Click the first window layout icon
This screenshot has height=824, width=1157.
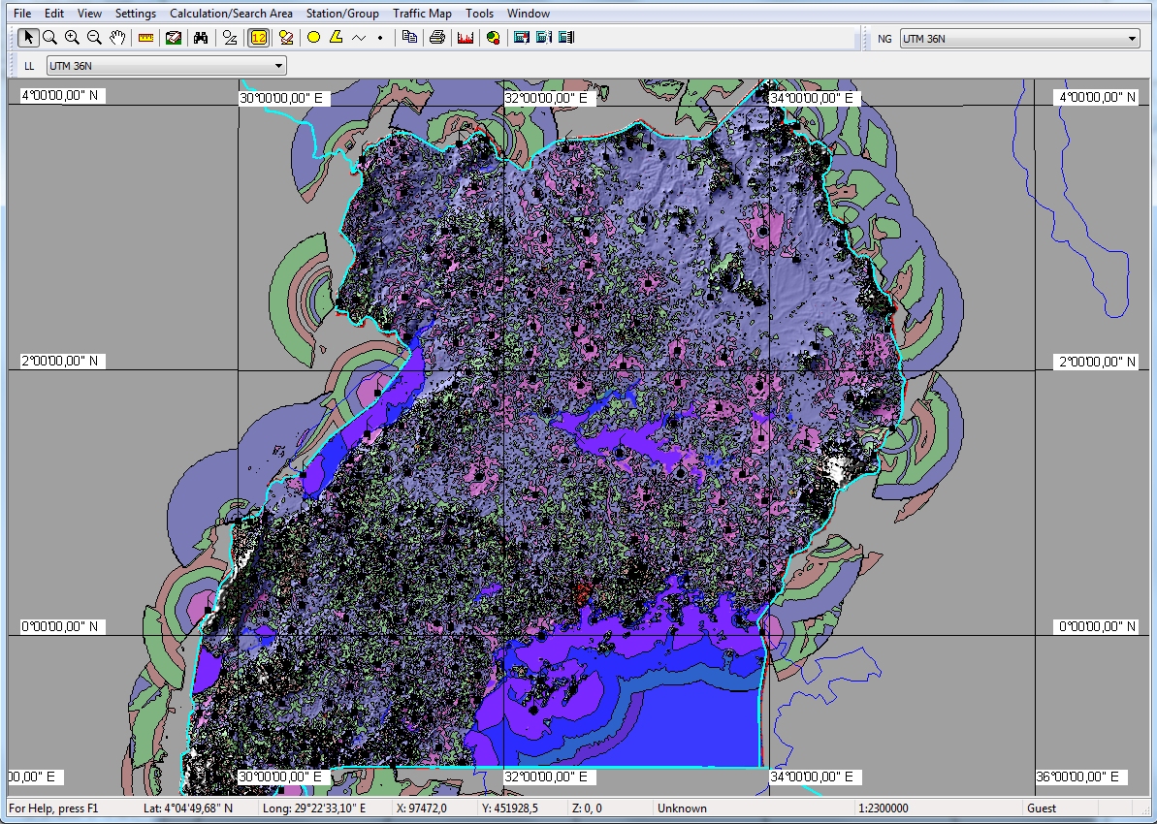[522, 38]
